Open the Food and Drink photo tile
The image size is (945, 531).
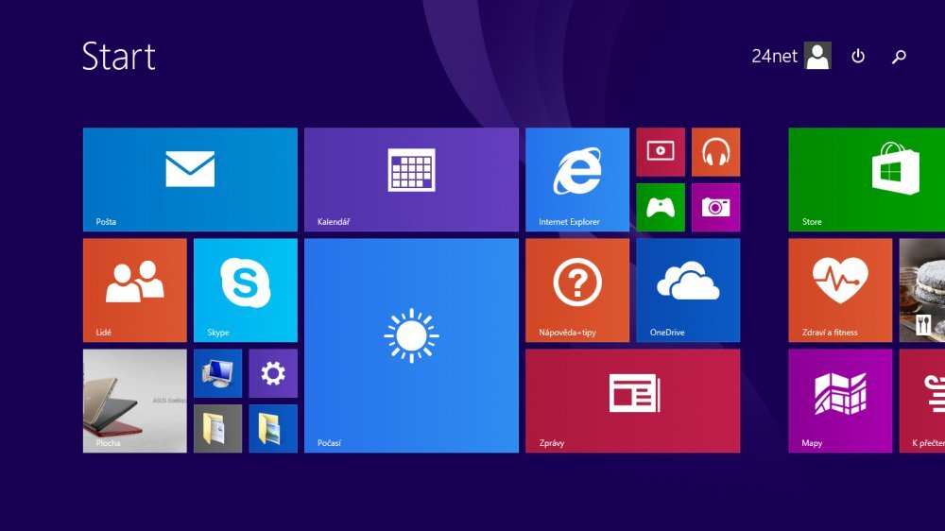pos(922,290)
